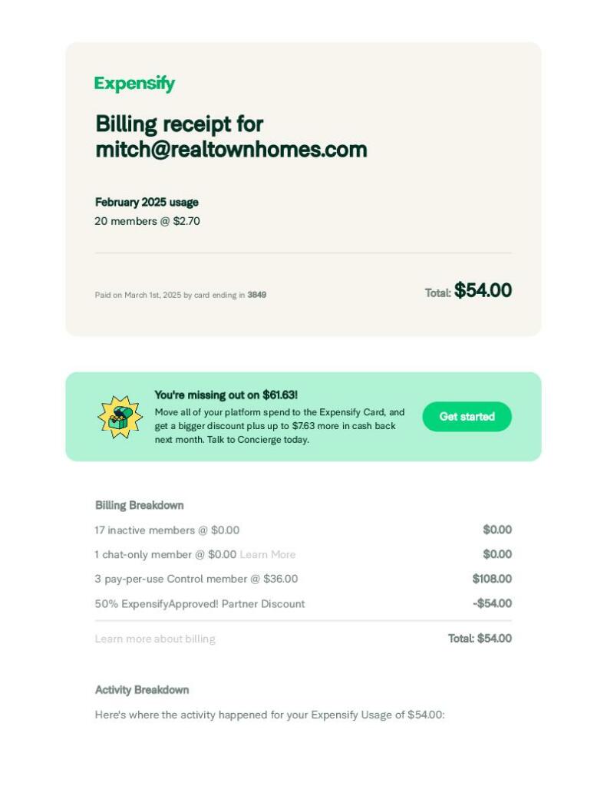Click the card ending number 3849
This screenshot has height=786, width=607.
click(x=256, y=295)
